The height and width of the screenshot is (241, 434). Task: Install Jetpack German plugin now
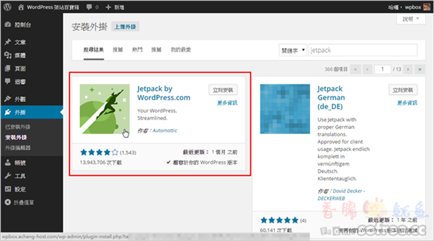403,90
